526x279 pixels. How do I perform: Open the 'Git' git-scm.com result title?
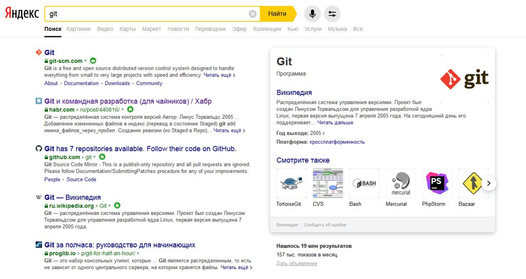[49, 52]
